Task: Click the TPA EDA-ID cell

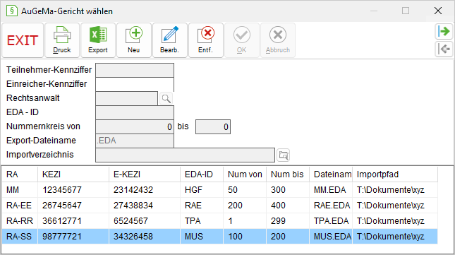Action: coord(202,221)
